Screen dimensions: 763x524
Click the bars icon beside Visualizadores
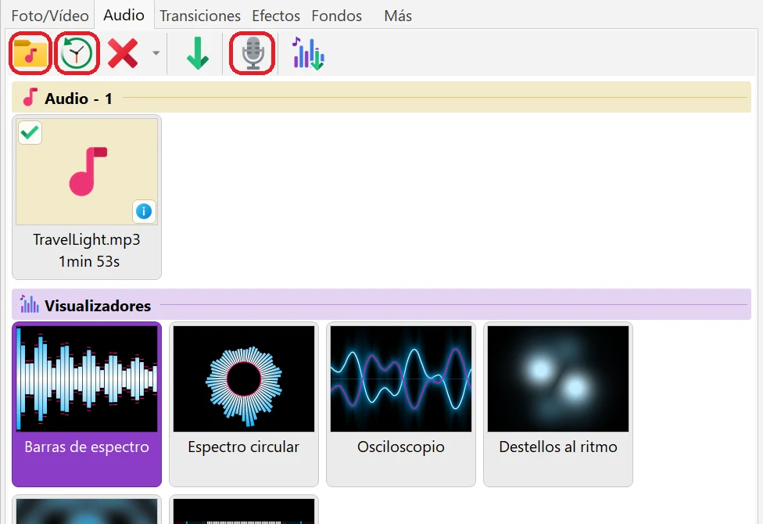29,304
